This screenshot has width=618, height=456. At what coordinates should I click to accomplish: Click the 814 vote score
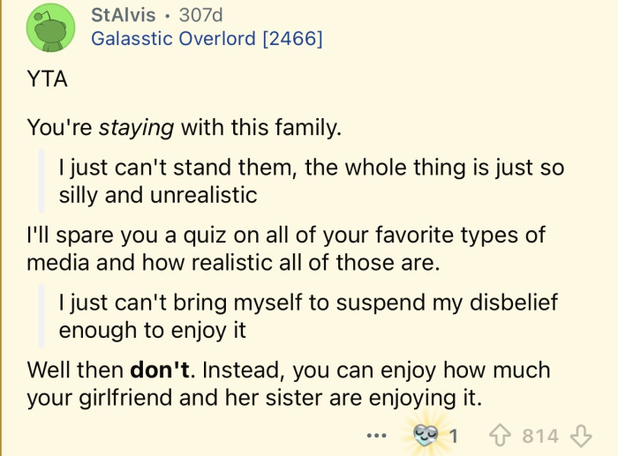(x=540, y=436)
